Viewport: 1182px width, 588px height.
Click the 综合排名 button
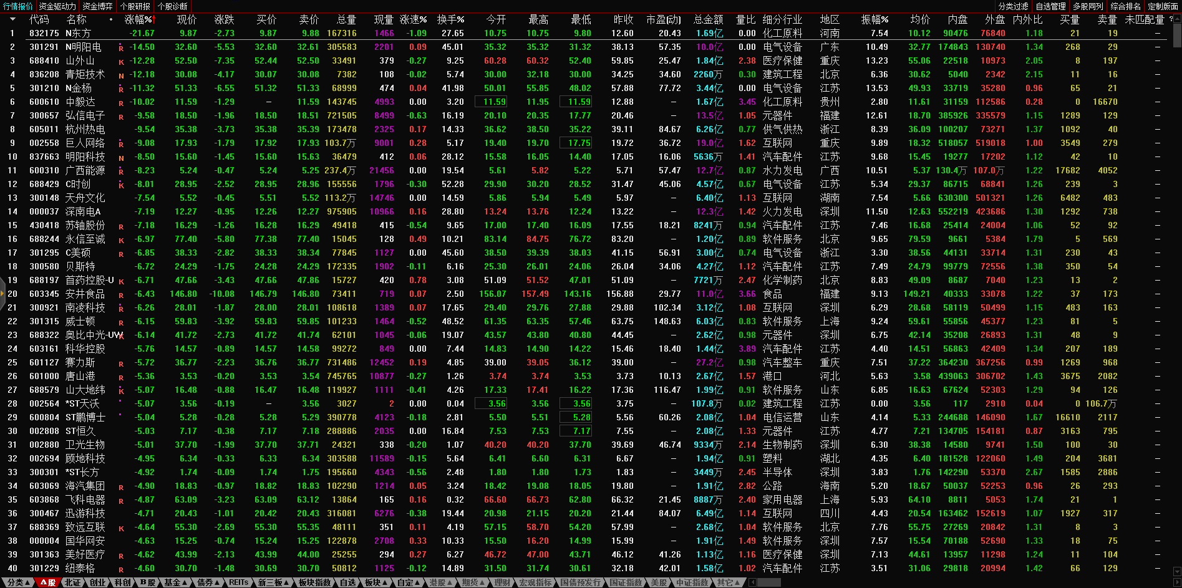1125,6
